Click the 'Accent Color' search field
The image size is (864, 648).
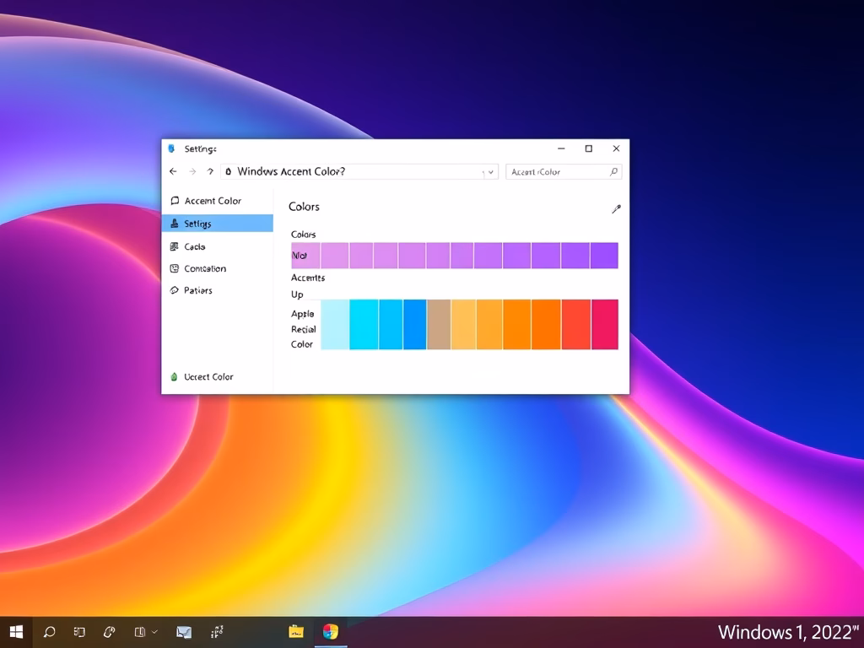click(x=563, y=172)
